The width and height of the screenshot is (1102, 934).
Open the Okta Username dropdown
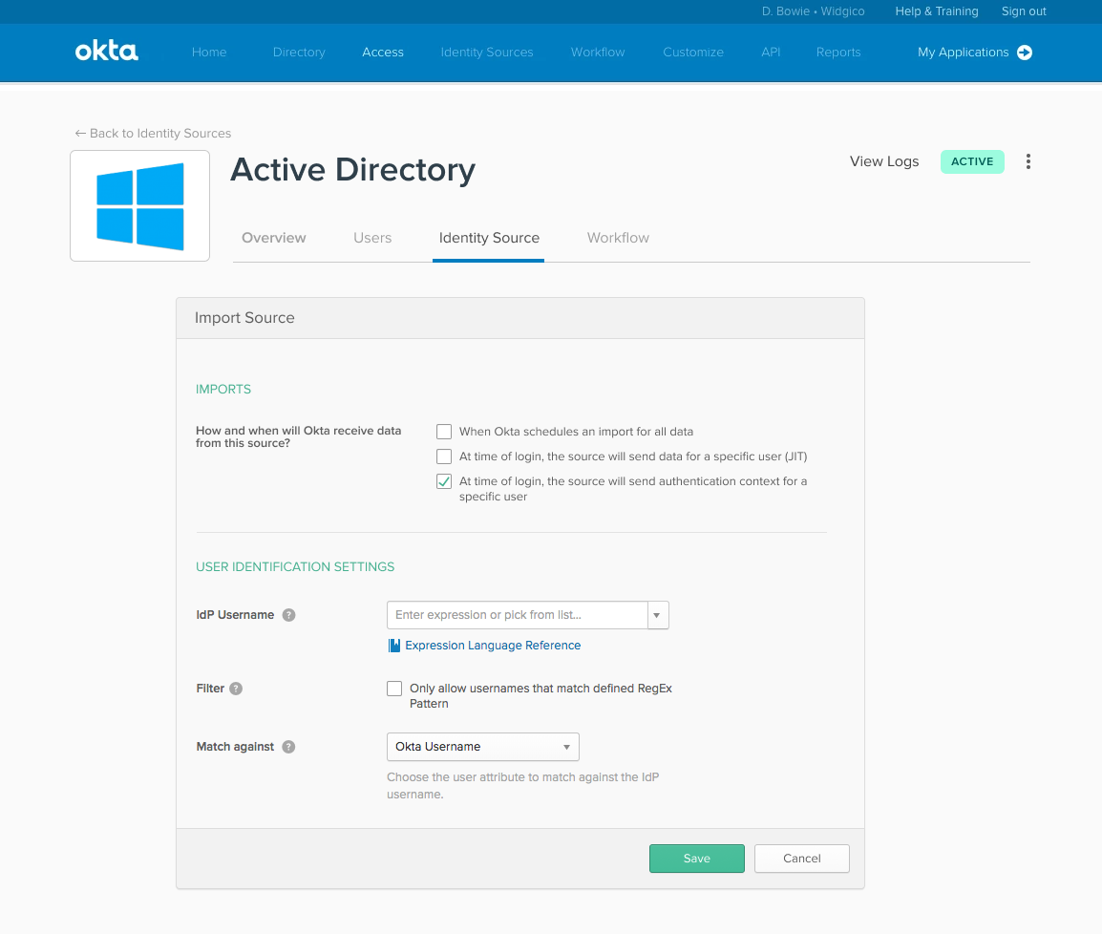[482, 747]
